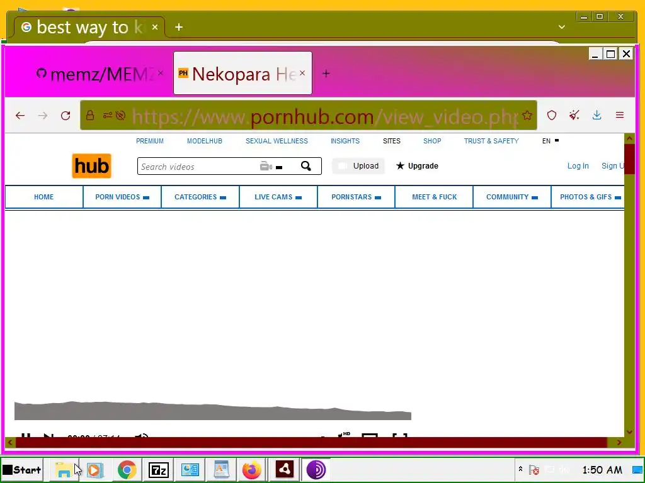
Task: Open the downloads panel
Action: pos(597,116)
